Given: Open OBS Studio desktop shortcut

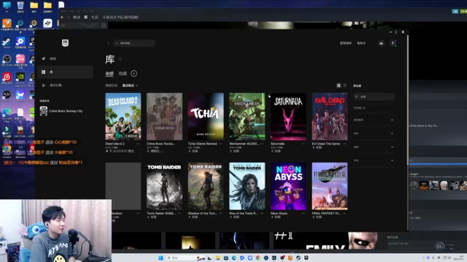Looking at the screenshot, I should [6, 61].
